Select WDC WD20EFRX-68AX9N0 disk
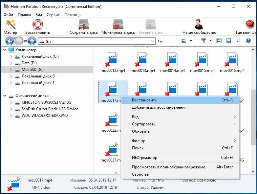Image resolution: width=257 pixels, height=194 pixels. coord(45,116)
